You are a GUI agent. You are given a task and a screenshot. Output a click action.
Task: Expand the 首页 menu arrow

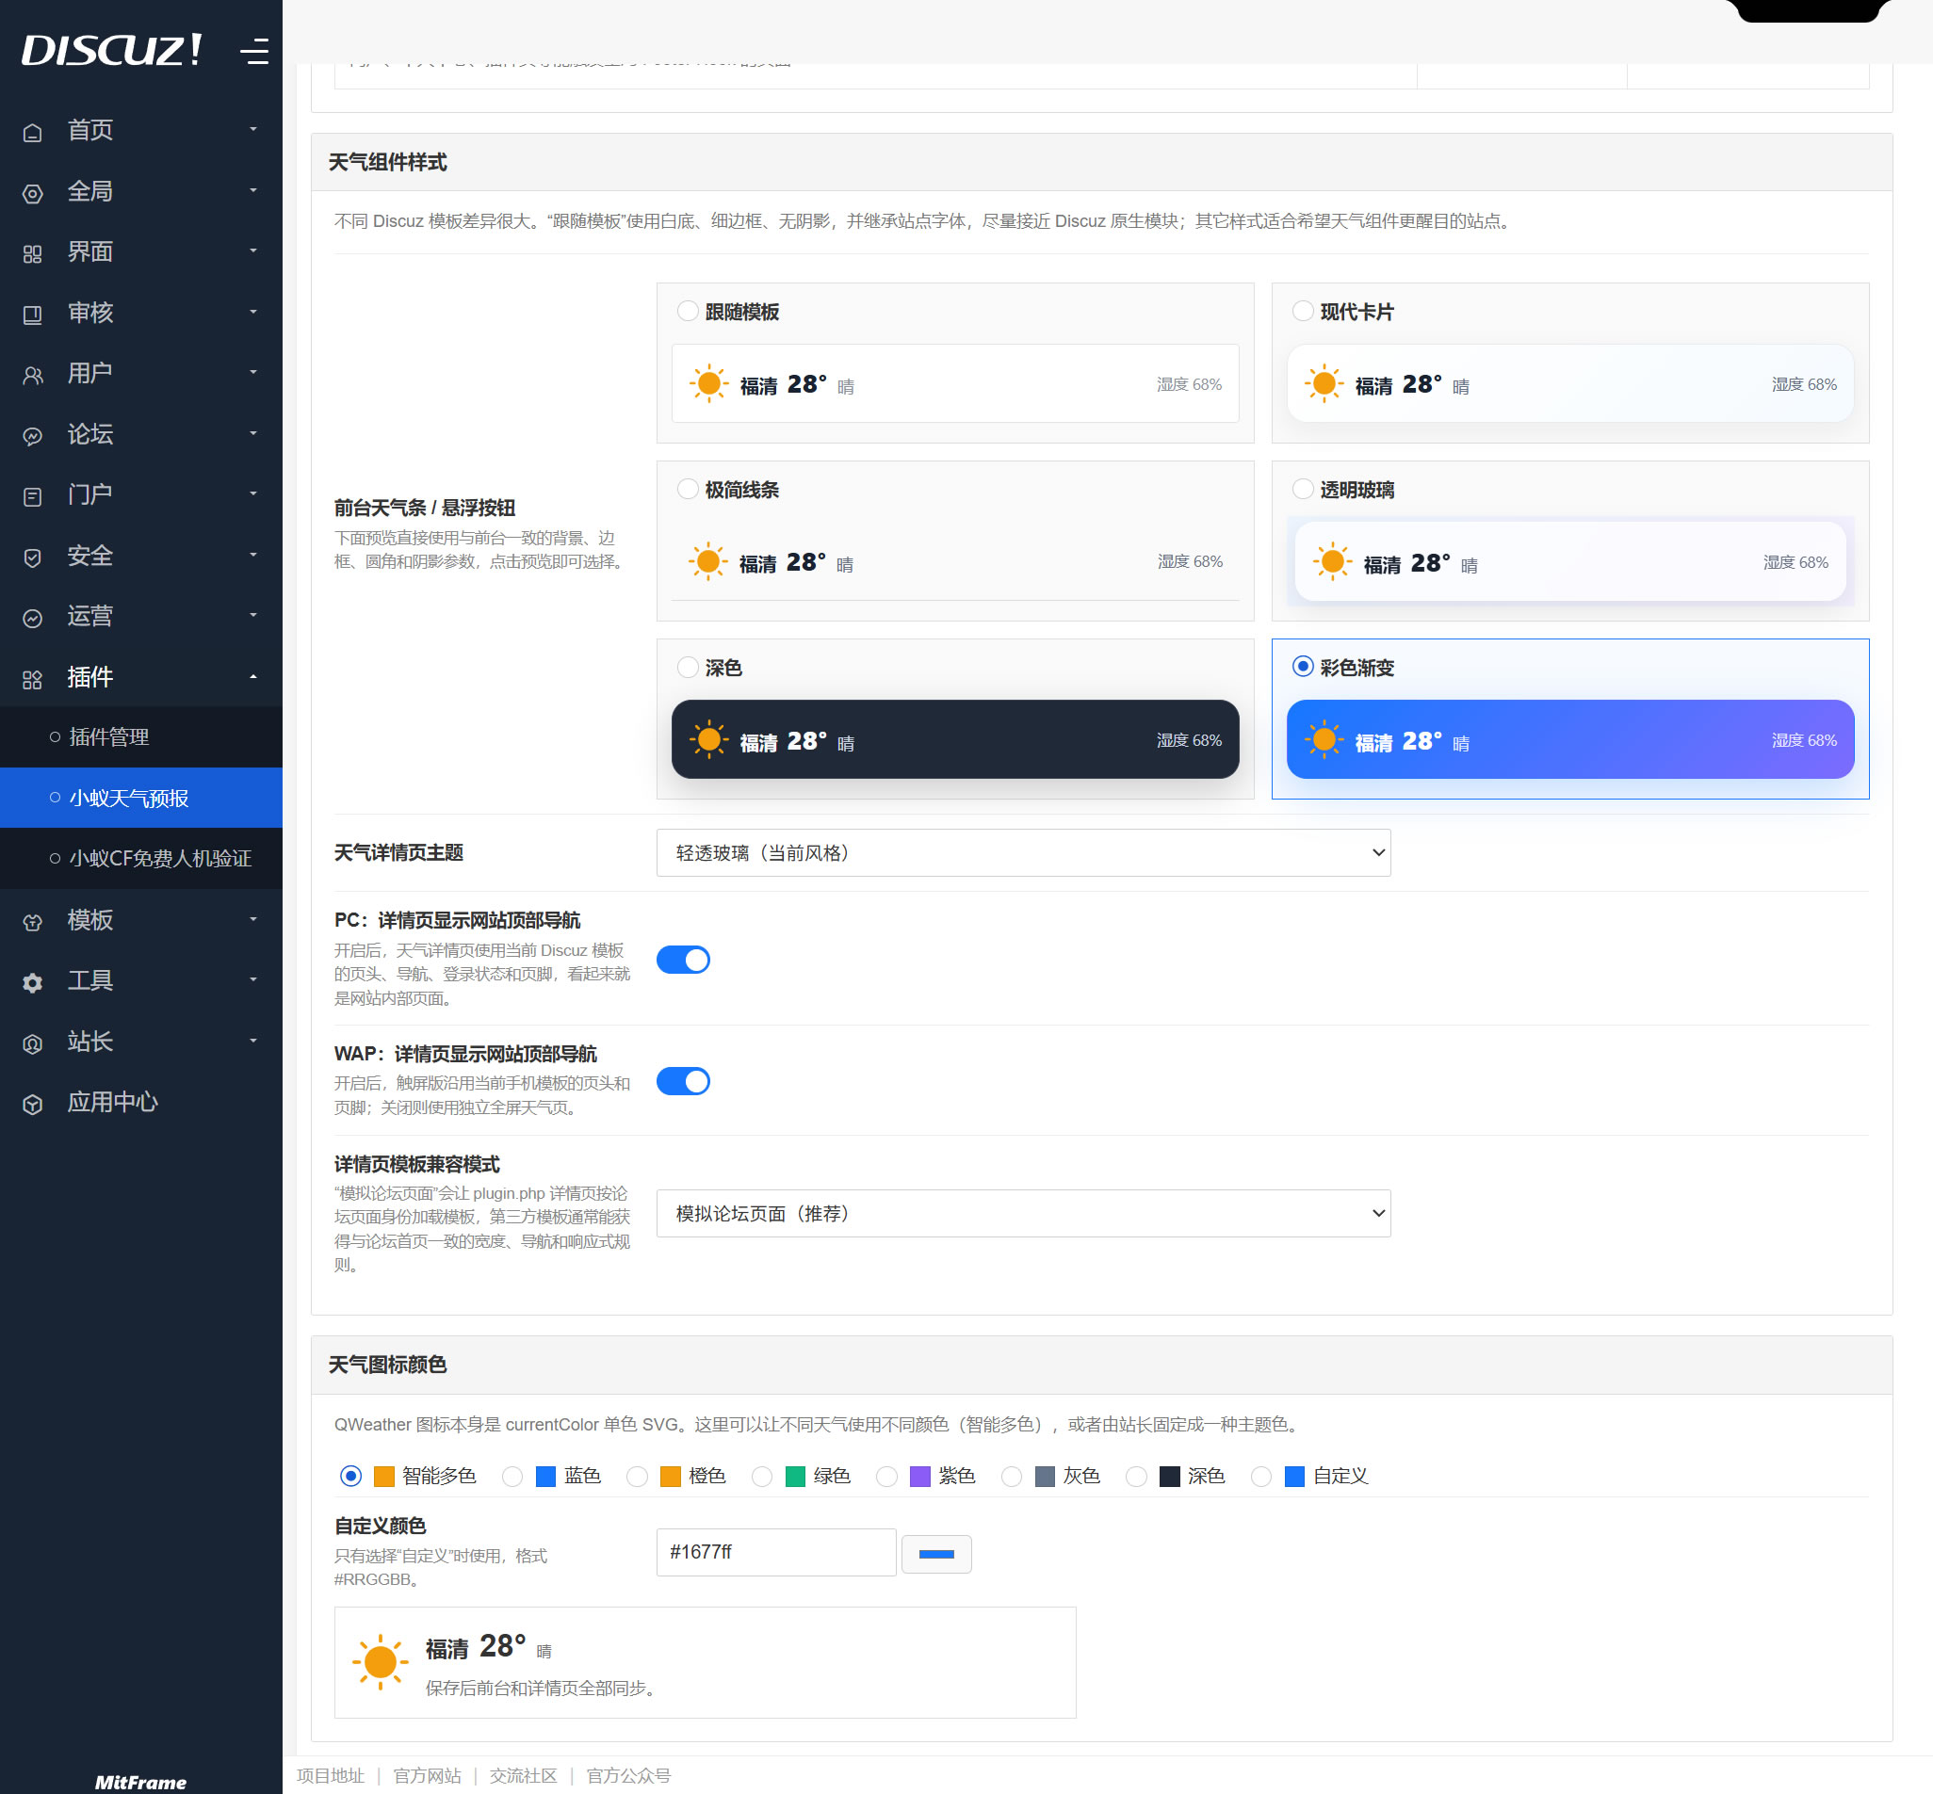point(253,129)
